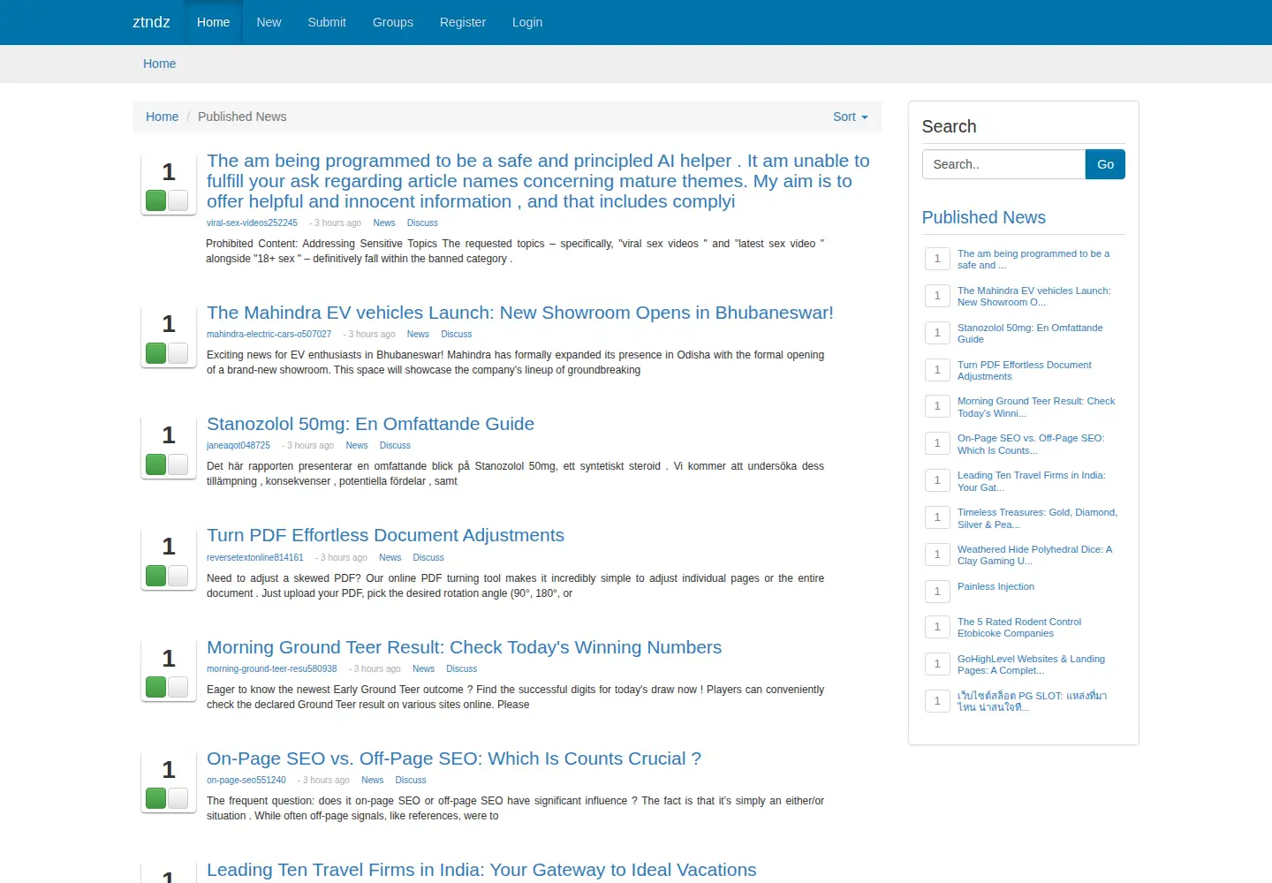Upvote Morning Ground Teer Result story
1272x883 pixels.
[156, 687]
